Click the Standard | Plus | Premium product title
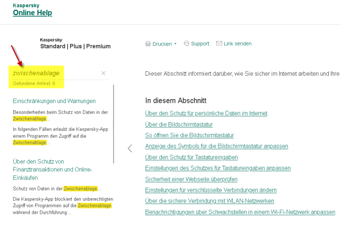341x227 pixels. [x=75, y=46]
